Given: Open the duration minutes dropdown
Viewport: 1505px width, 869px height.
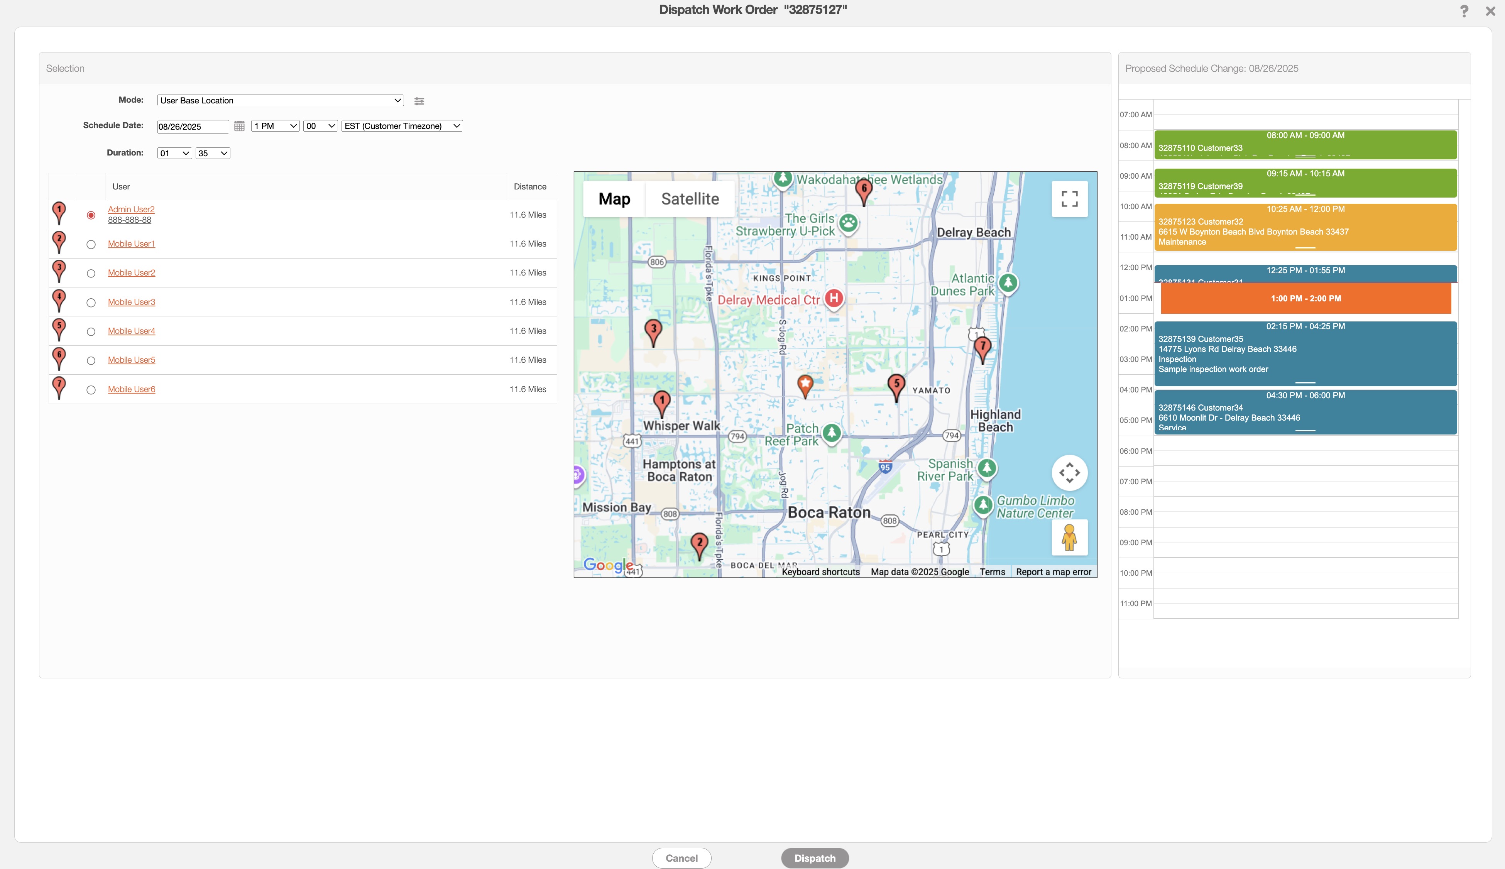Looking at the screenshot, I should (213, 154).
